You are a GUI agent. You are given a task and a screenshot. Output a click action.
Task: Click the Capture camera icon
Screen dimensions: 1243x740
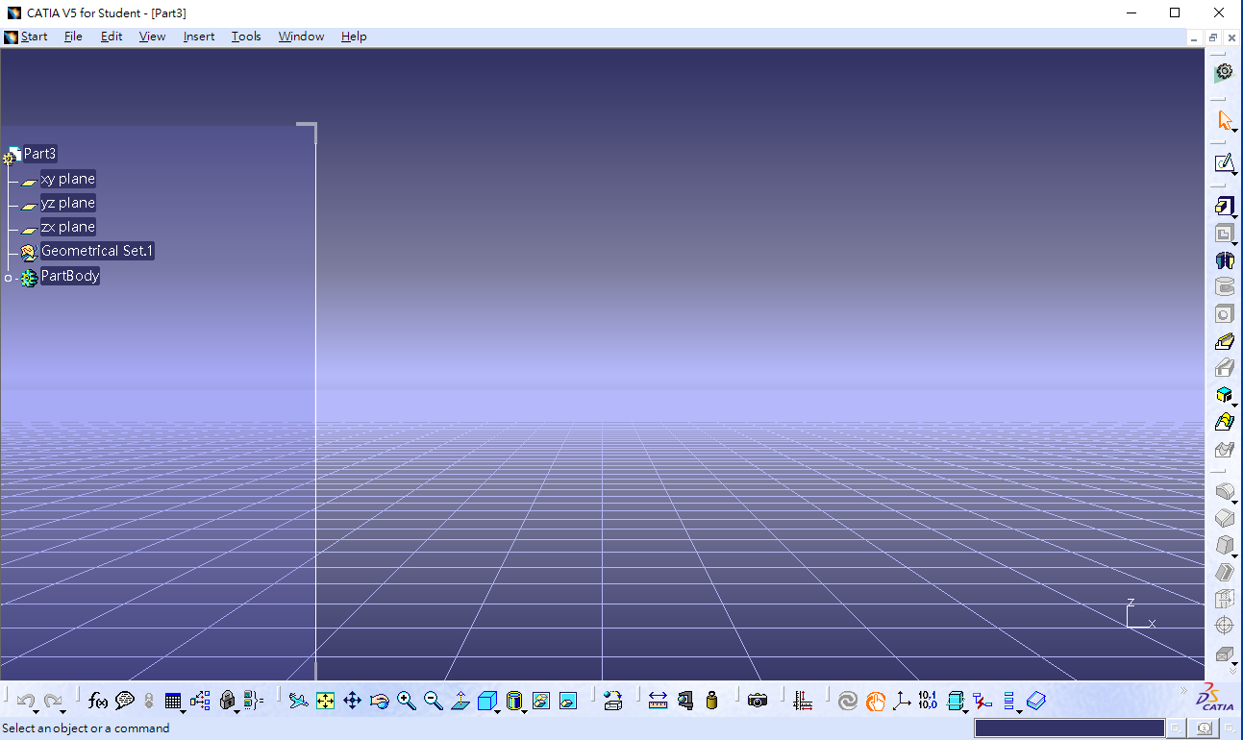[758, 701]
